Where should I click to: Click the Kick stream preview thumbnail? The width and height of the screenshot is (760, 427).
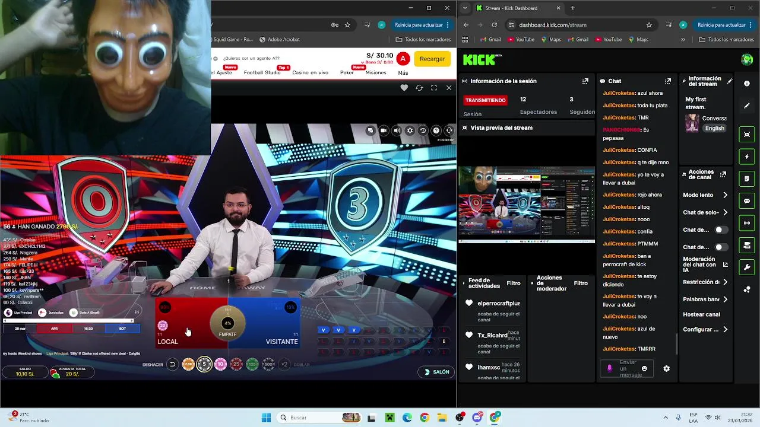pyautogui.click(x=526, y=204)
